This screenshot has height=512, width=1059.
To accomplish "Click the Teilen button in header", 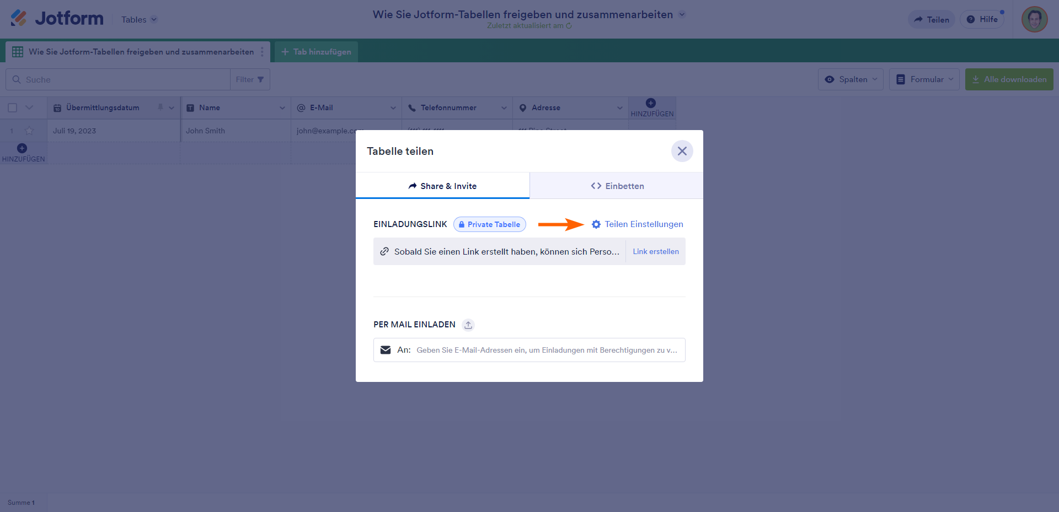I will click(932, 19).
